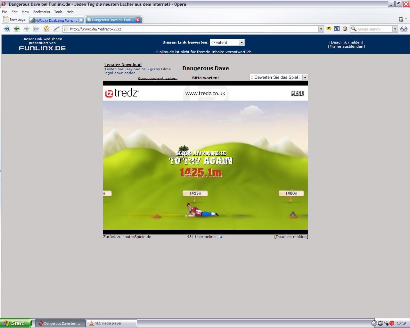Go forward with the green arrow
410x328 pixels.
tap(26, 29)
